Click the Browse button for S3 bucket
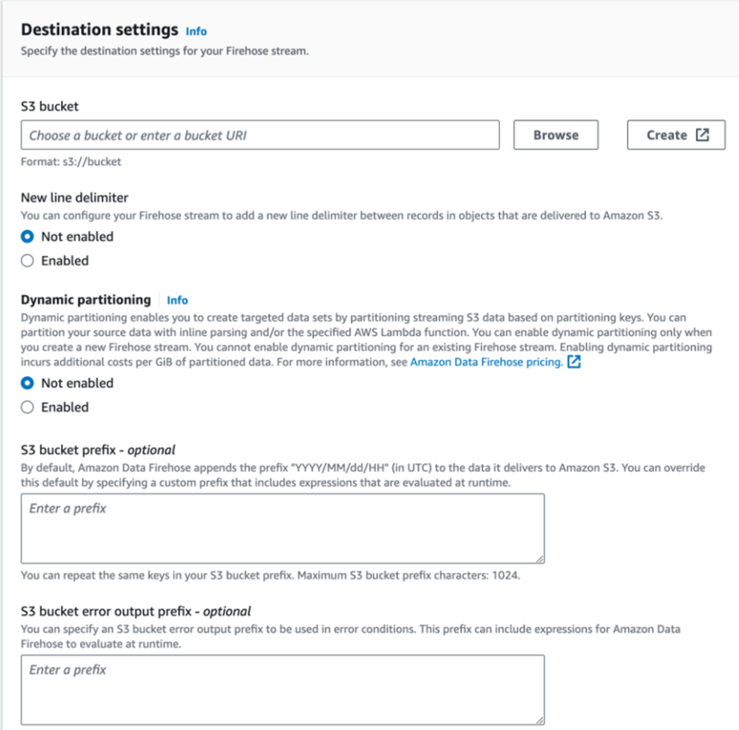This screenshot has width=739, height=730. (x=555, y=136)
